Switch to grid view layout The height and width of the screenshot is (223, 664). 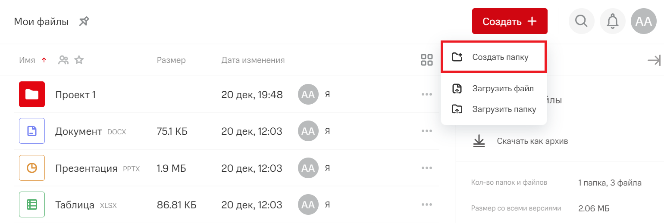point(426,60)
